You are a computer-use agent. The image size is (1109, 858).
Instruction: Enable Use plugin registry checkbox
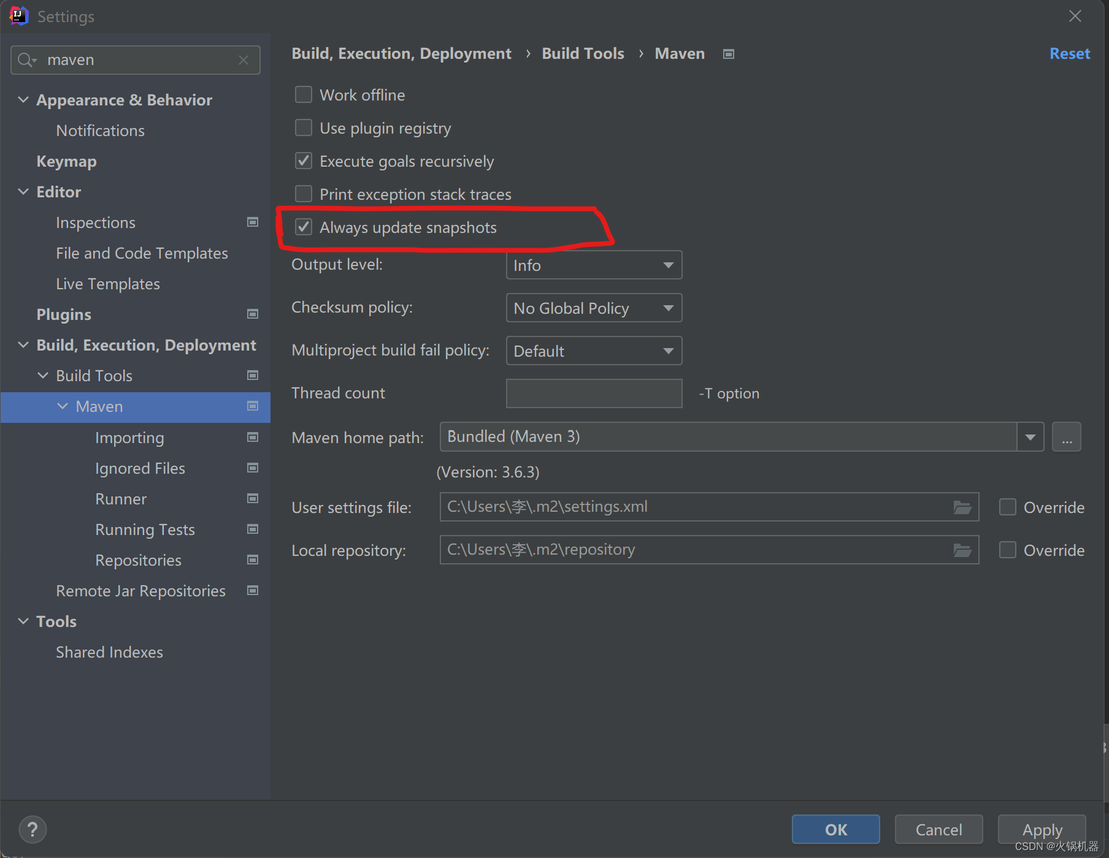click(304, 127)
